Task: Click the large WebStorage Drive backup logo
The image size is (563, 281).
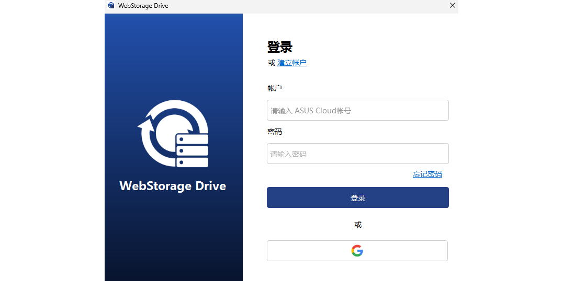Action: (x=173, y=134)
